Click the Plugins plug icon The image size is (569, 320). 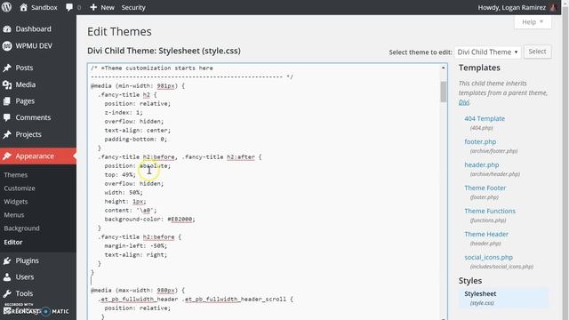(x=7, y=260)
